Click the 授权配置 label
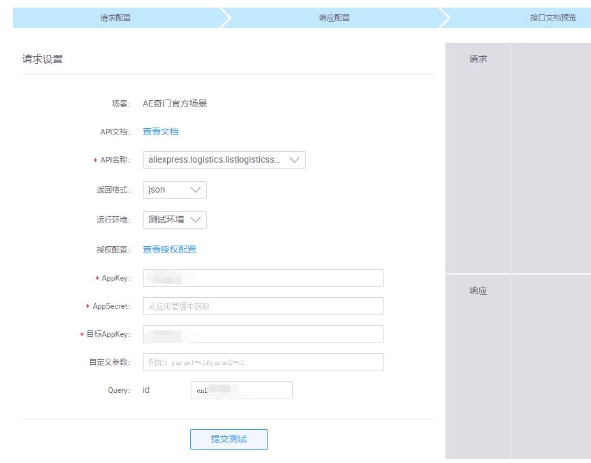Viewport: 591px width, 463px height. click(114, 250)
